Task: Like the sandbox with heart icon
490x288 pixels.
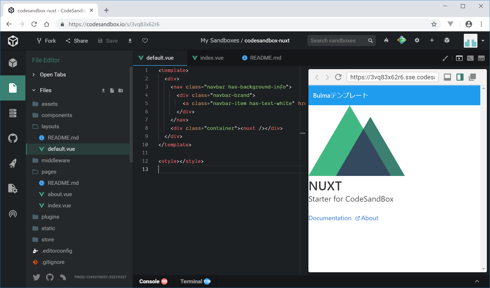Action: [145, 41]
